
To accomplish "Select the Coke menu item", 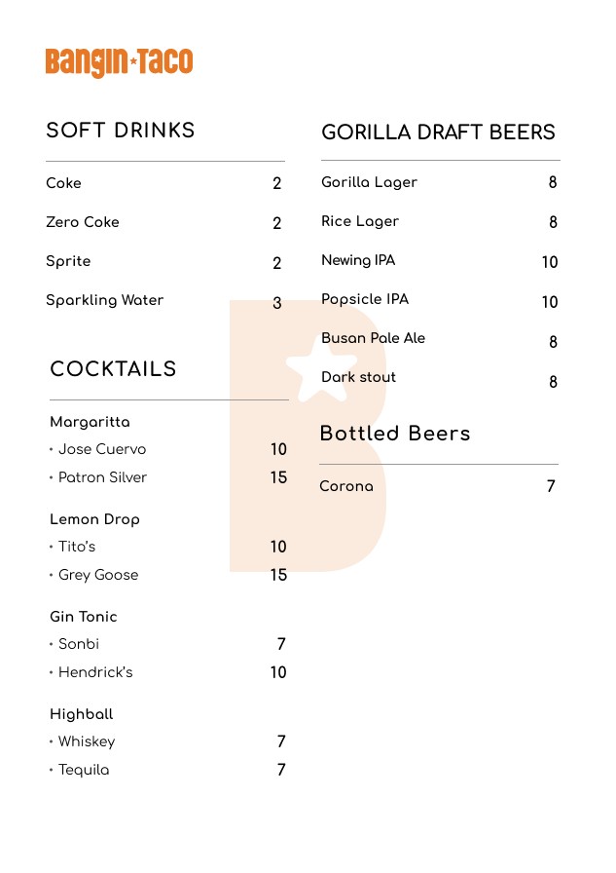I will pyautogui.click(x=63, y=183).
